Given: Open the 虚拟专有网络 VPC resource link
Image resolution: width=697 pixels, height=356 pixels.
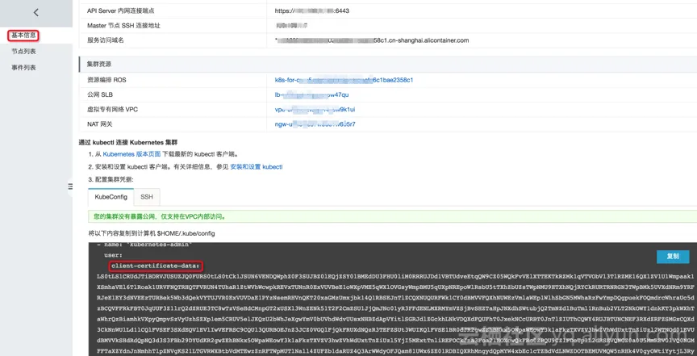Looking at the screenshot, I should click(x=315, y=110).
